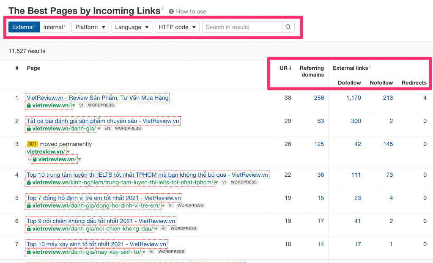The image size is (433, 263).
Task: Click the lock icon on the IELTS page URL
Action: 29,182
